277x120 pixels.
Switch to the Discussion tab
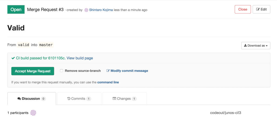coord(32,99)
